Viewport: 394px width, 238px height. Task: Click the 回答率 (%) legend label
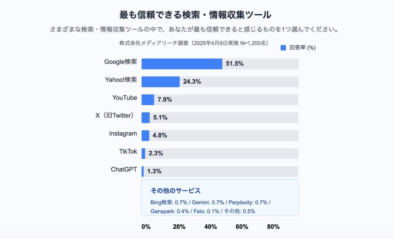302,48
